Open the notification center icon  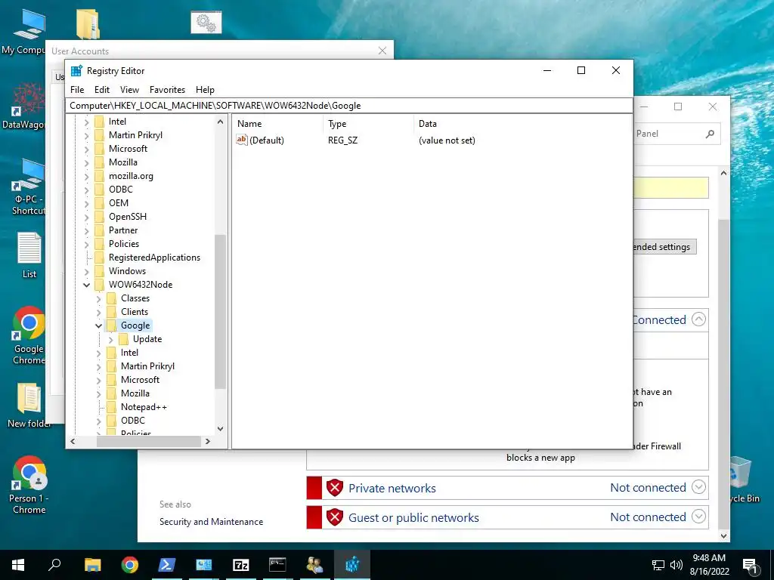(x=751, y=566)
